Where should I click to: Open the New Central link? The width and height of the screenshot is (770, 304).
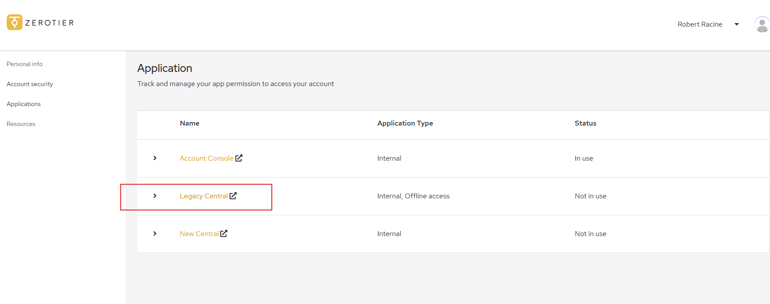pos(199,234)
